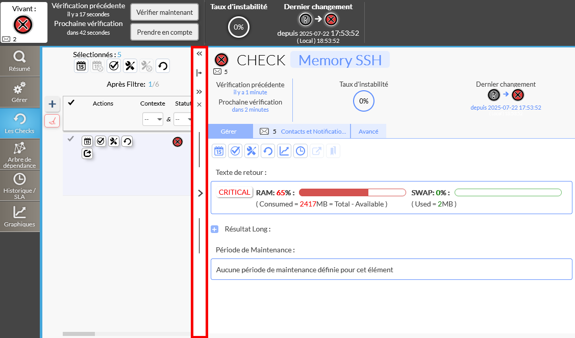The height and width of the screenshot is (338, 575).
Task: Toggle the select-all checkmark in table header
Action: [x=71, y=102]
